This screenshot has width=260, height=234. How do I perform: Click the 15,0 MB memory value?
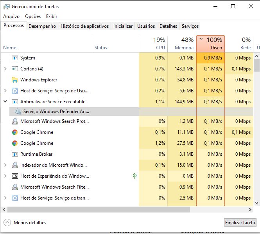185,165
